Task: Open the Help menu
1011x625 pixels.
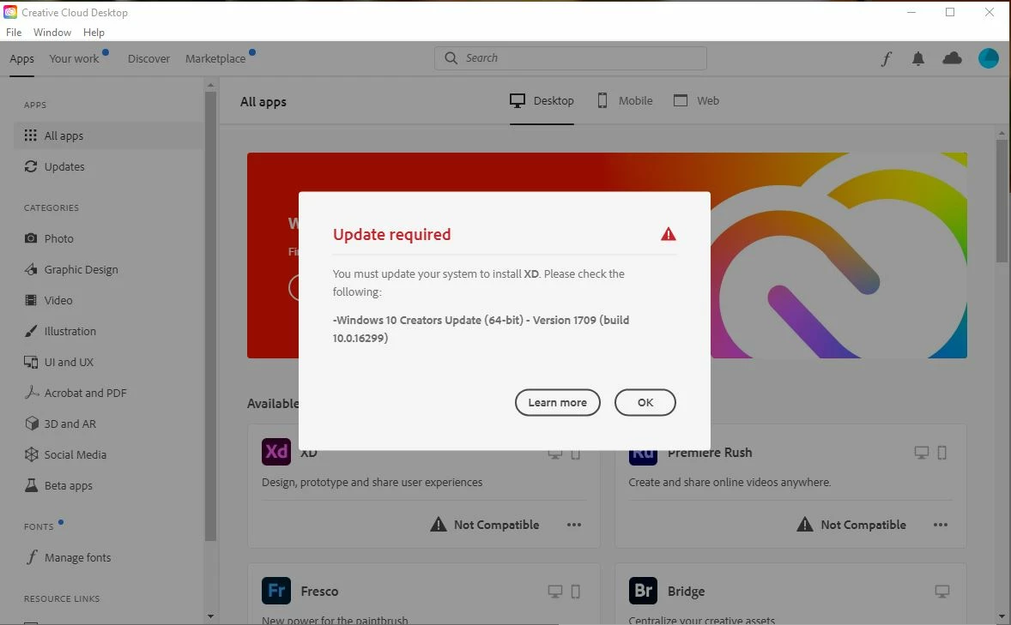Action: tap(94, 33)
